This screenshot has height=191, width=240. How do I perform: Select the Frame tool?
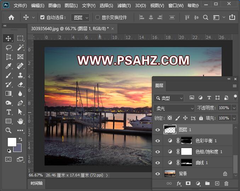coord(20,57)
